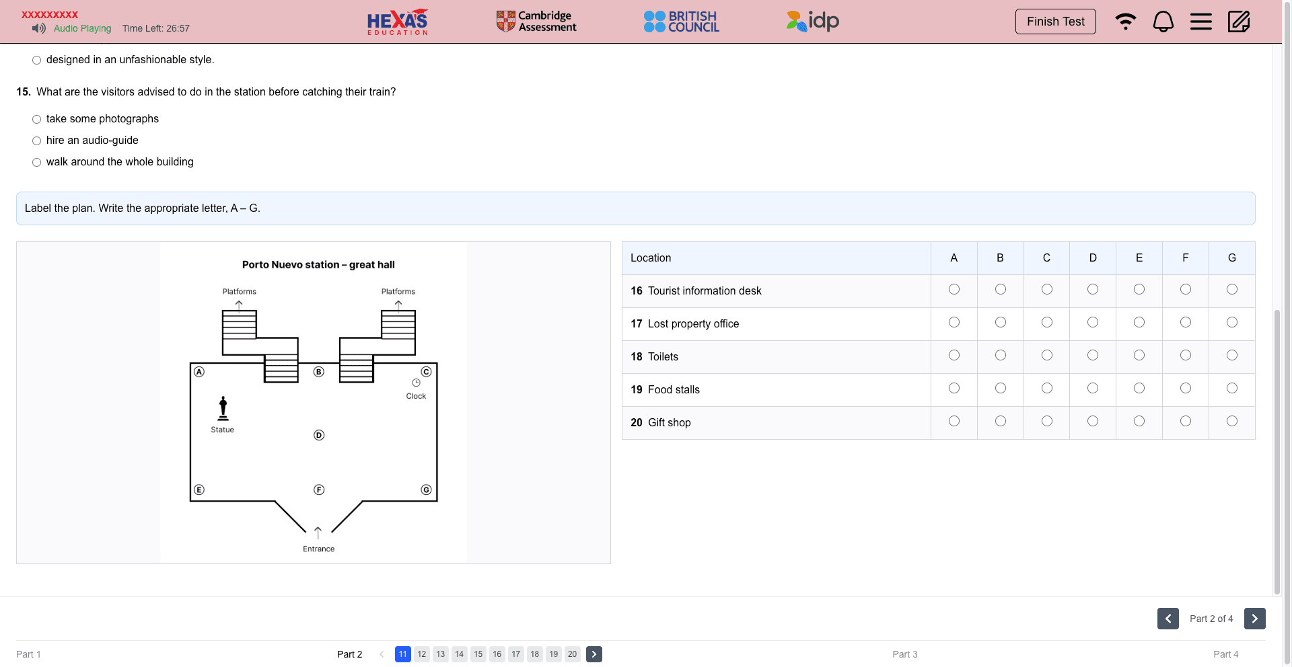The height and width of the screenshot is (667, 1292).
Task: Click the speaker audio icon
Action: coord(38,28)
